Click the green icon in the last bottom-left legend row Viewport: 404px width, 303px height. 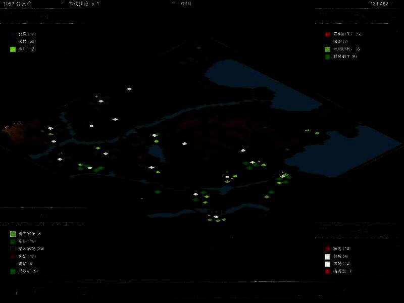[x=13, y=271]
